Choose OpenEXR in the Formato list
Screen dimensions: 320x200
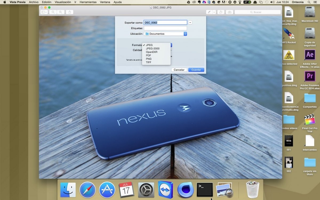pyautogui.click(x=156, y=52)
